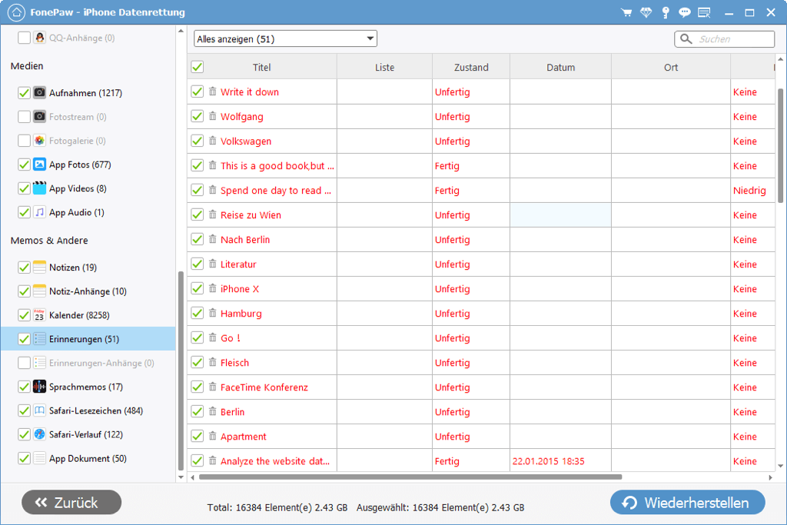This screenshot has width=787, height=525.
Task: Uncheck the Erinnerungen (51) checkbox
Action: (24, 339)
